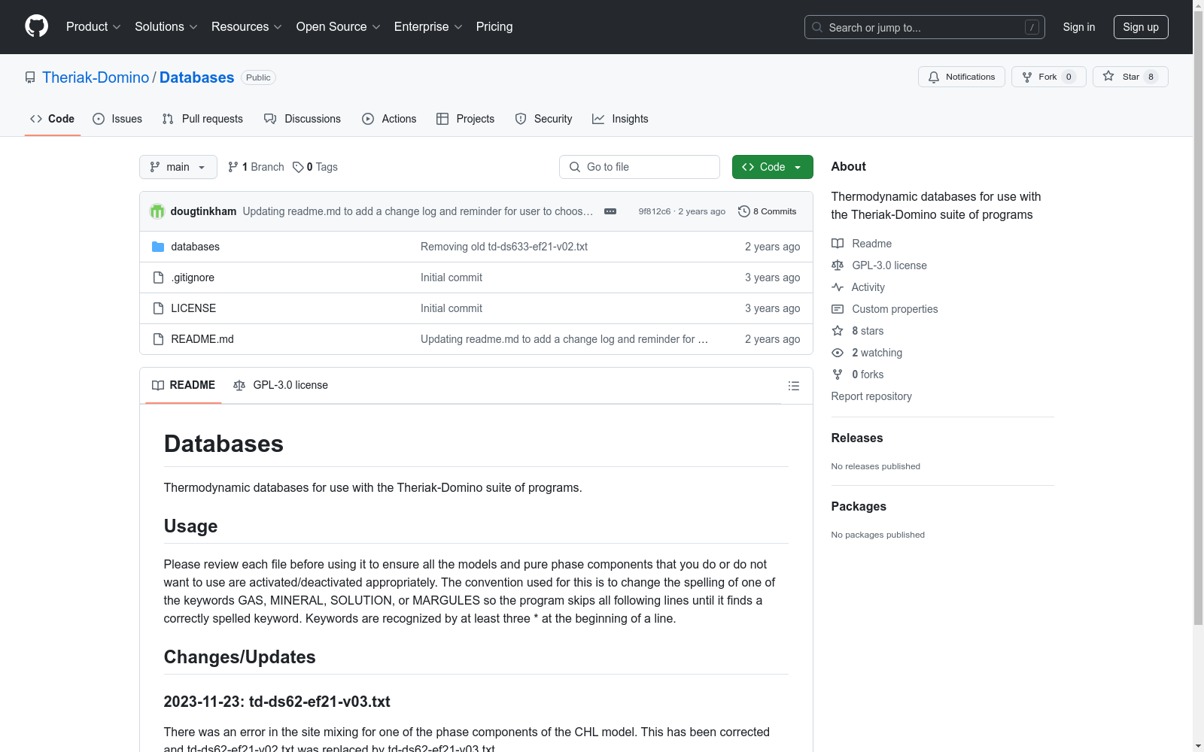Open the Releases heading link

[x=857, y=438]
